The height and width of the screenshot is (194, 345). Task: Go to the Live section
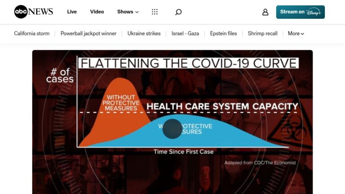72,12
